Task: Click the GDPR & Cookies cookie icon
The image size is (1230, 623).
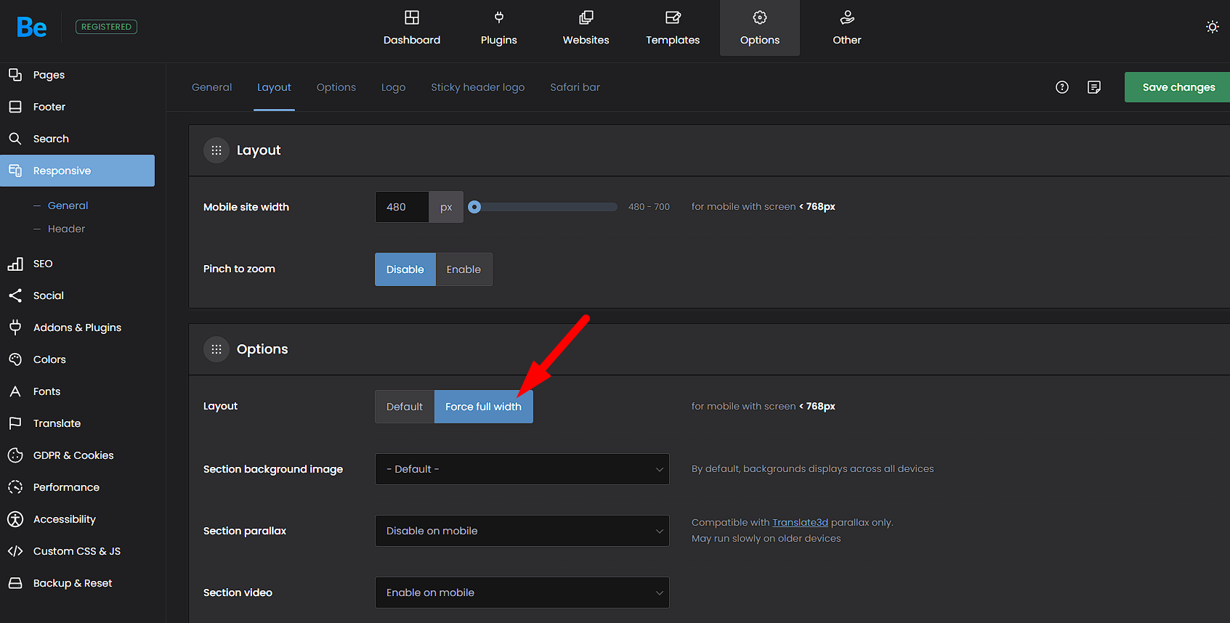Action: click(x=15, y=455)
